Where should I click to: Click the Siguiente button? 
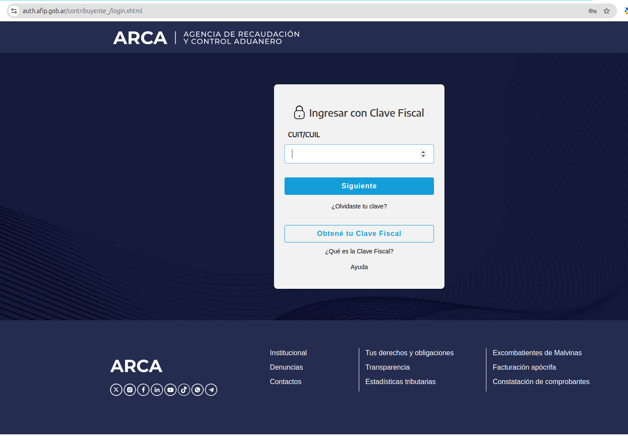click(359, 186)
